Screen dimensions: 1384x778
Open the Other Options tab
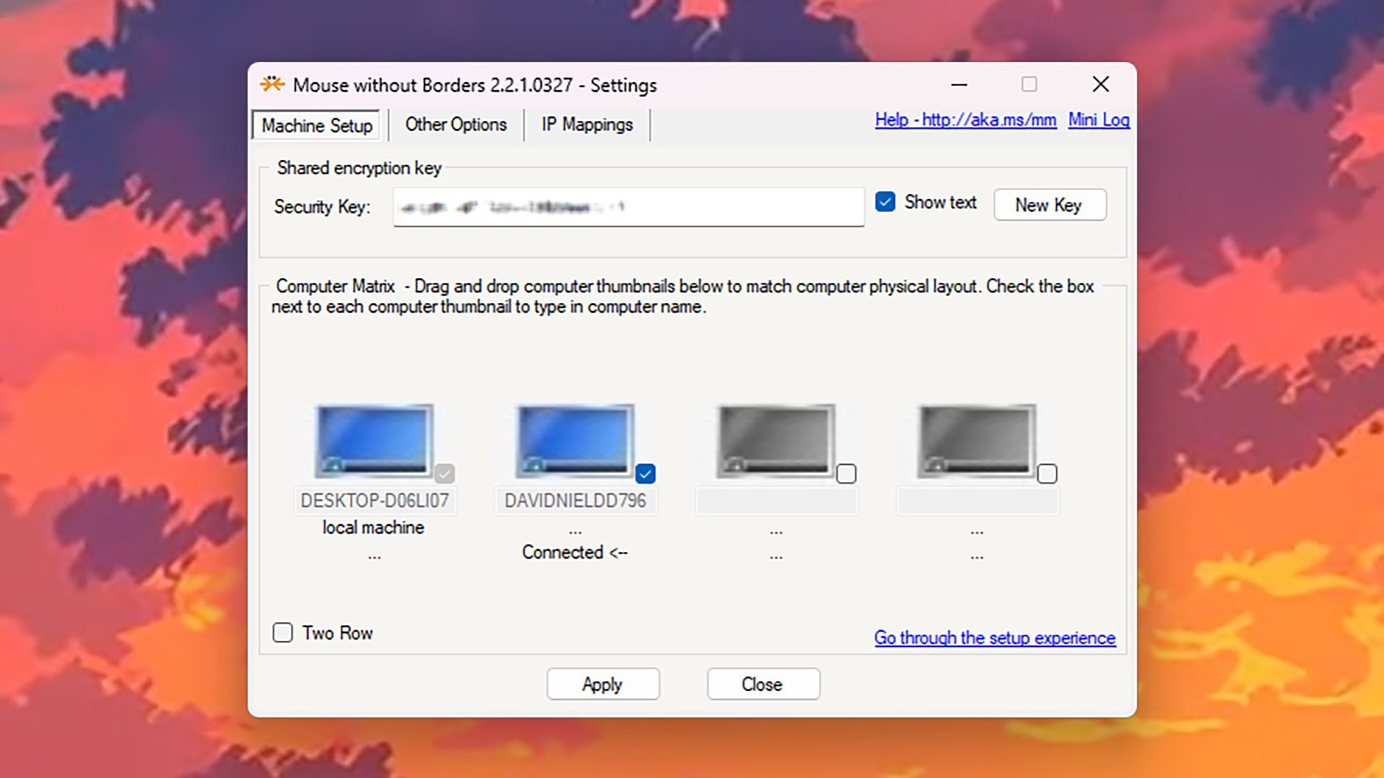456,124
